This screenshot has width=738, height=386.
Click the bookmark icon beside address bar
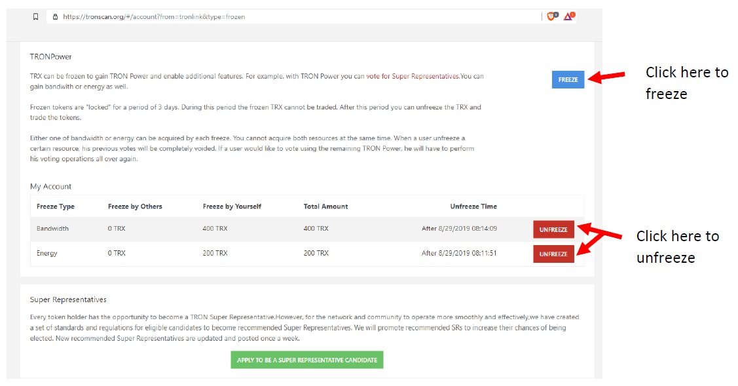[x=36, y=16]
